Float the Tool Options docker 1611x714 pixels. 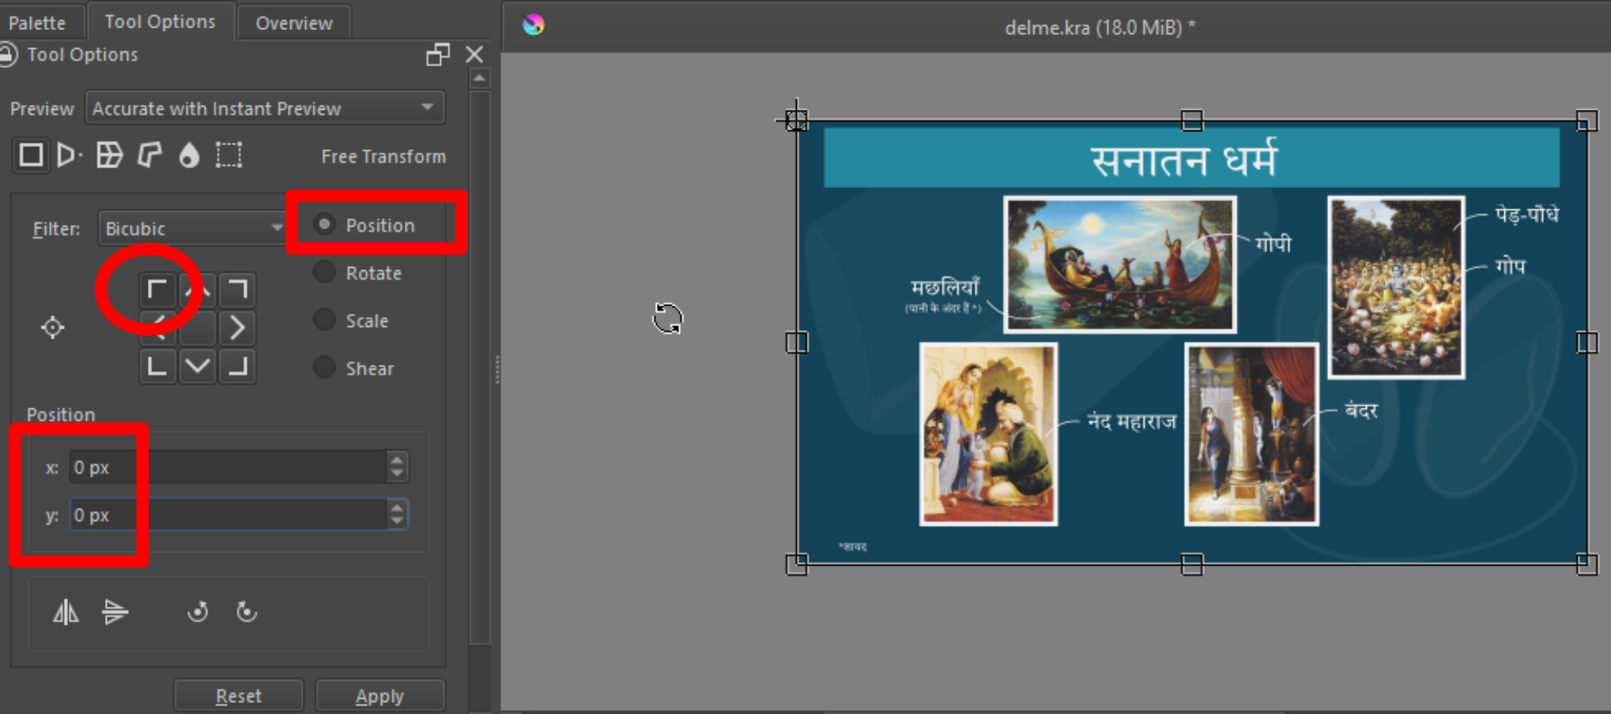click(x=438, y=54)
